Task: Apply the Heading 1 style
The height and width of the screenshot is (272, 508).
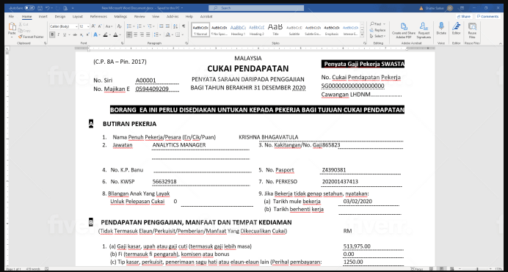Action: pos(238,30)
